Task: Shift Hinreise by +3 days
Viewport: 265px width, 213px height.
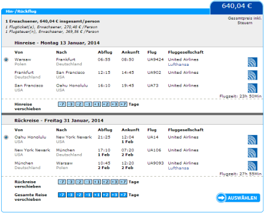Action: coord(115,104)
